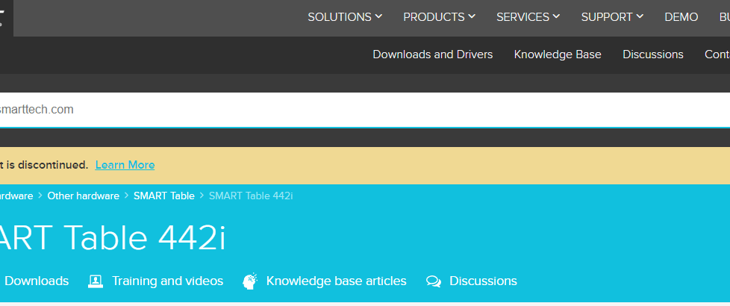Click the Training and videos icon
This screenshot has height=306, width=730.
pyautogui.click(x=96, y=281)
